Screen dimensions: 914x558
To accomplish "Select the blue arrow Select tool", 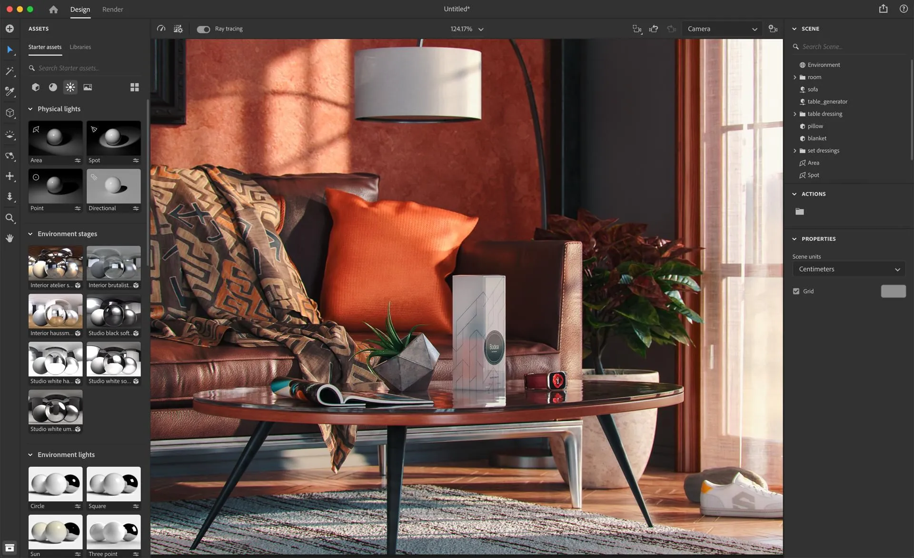I will point(10,50).
